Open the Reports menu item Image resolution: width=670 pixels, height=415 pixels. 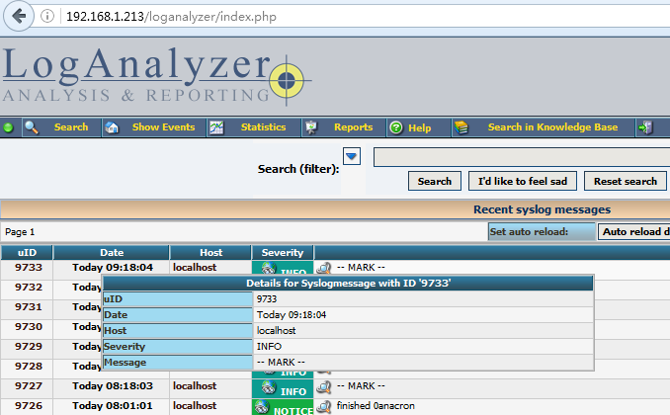[x=354, y=127]
